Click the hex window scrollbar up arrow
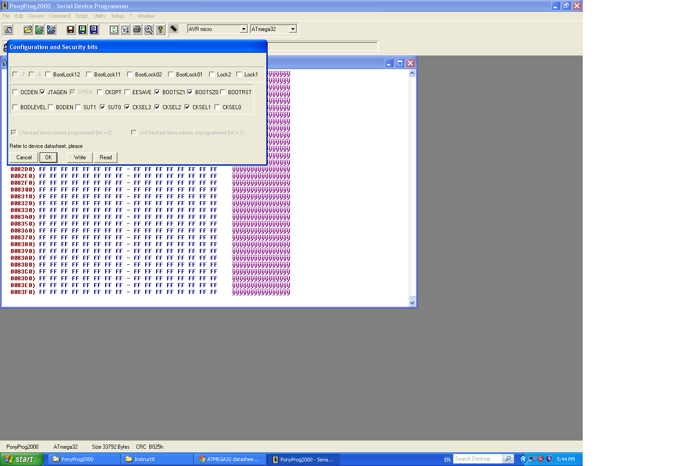The height and width of the screenshot is (466, 676). [412, 73]
